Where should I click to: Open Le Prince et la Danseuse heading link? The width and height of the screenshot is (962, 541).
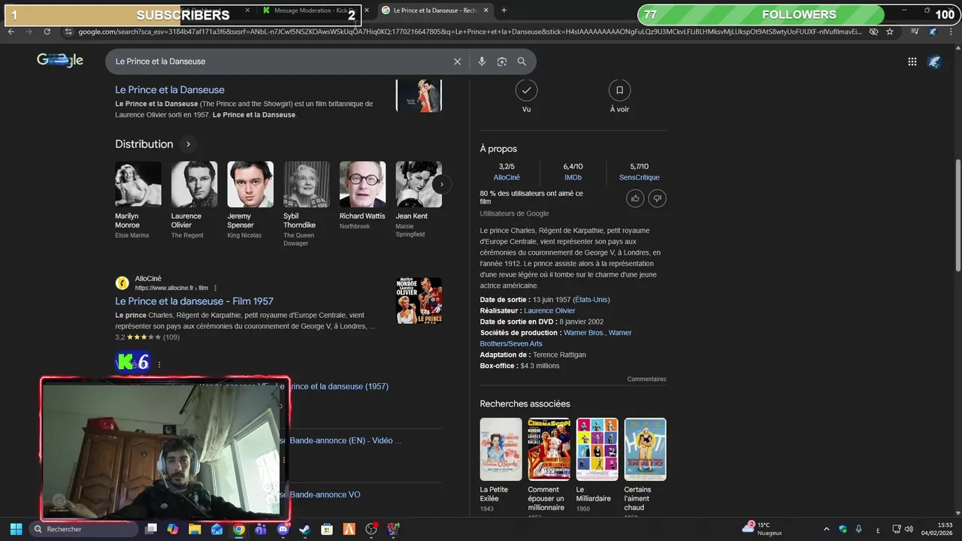click(170, 90)
